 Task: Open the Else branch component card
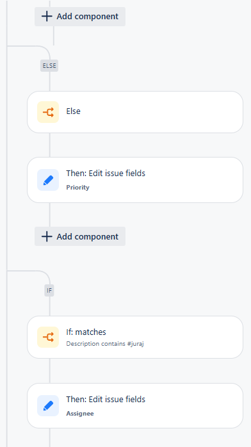click(135, 112)
